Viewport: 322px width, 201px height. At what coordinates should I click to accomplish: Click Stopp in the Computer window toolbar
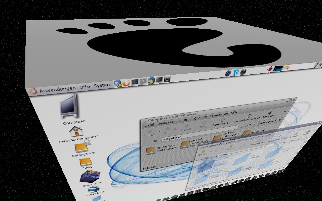203,125
